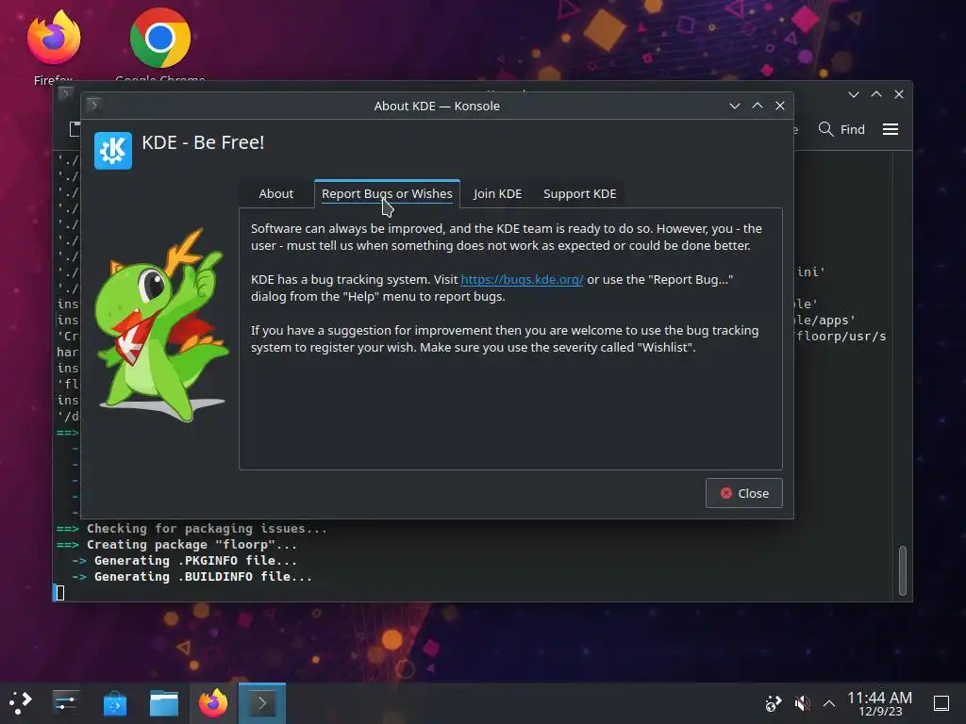Click the 'KDE - Be Free!' heading
The width and height of the screenshot is (966, 724).
[x=203, y=142]
